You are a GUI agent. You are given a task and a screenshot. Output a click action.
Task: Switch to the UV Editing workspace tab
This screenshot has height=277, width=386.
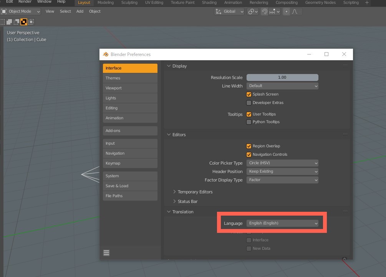154,2
